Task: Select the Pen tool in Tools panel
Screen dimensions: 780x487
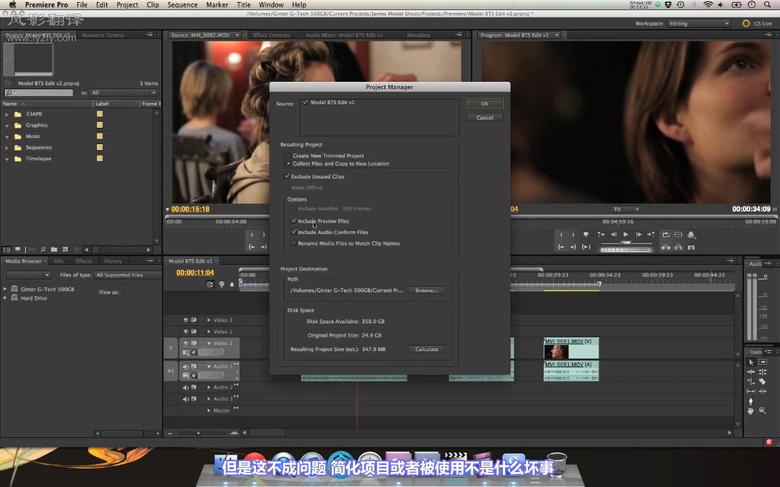Action: [x=751, y=401]
